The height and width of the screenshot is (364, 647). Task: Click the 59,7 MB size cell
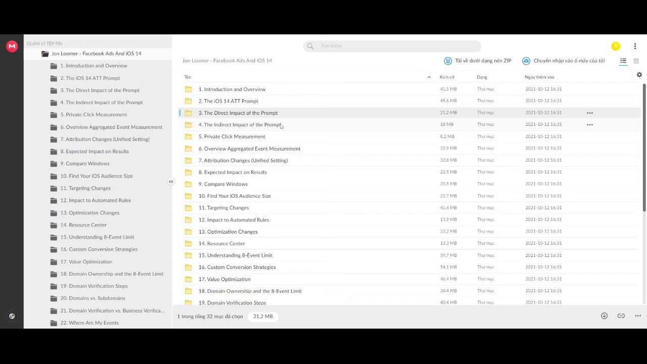click(448, 255)
